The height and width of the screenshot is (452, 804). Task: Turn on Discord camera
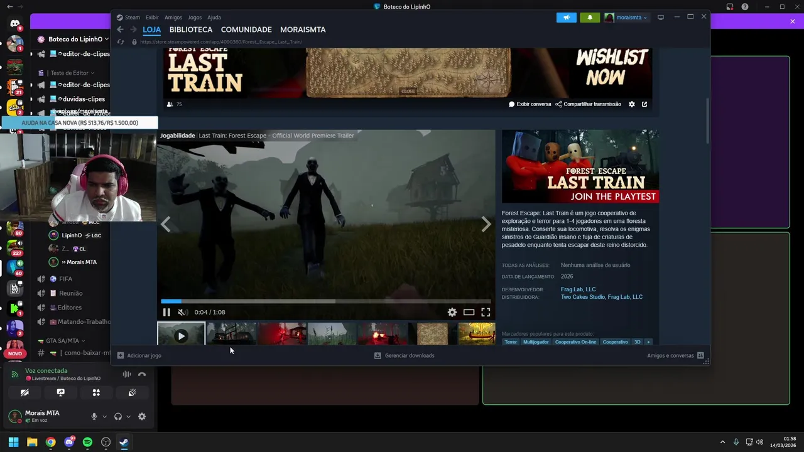(x=24, y=392)
